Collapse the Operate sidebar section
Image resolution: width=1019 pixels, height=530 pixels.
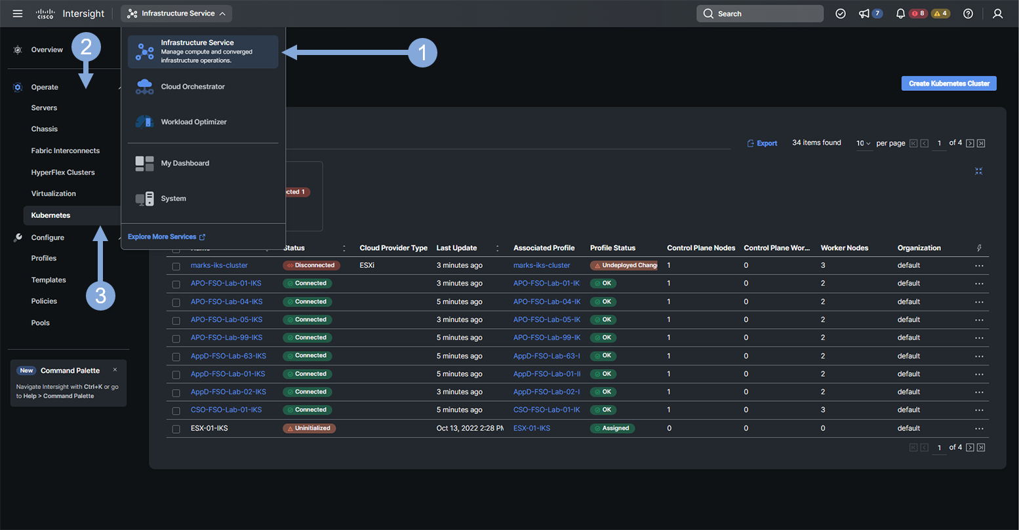[x=119, y=87]
